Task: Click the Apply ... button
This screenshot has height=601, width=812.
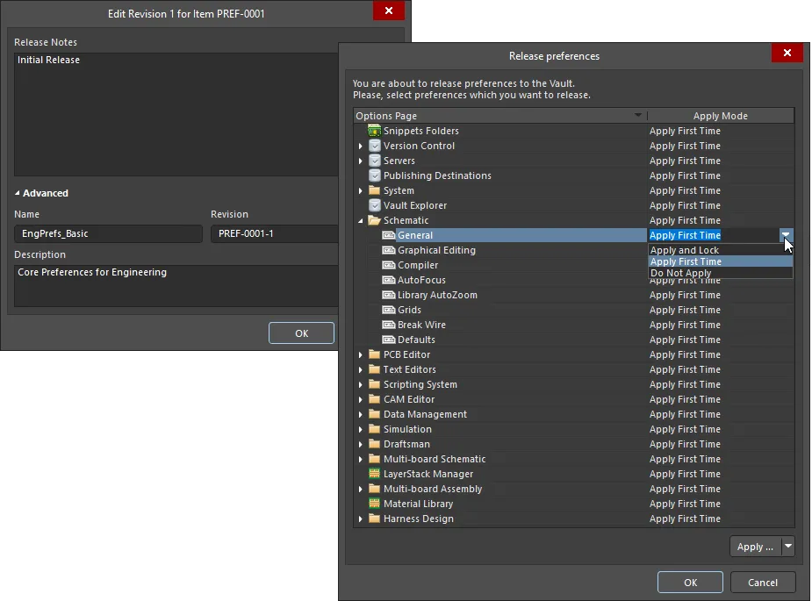Action: [755, 547]
